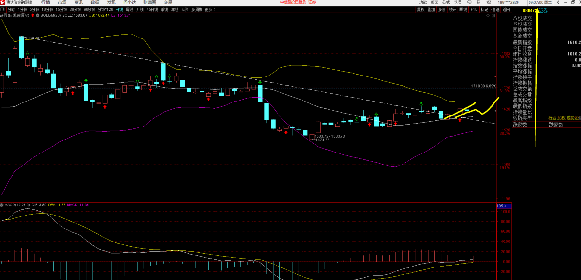
Task: Click the diamond icon at chart top right
Action: 488,15
